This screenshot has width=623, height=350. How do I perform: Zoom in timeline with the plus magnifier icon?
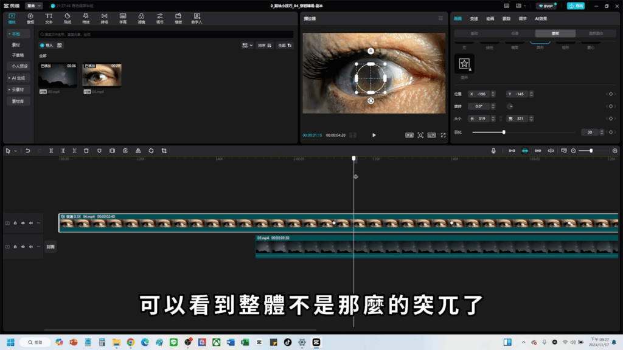click(x=614, y=151)
